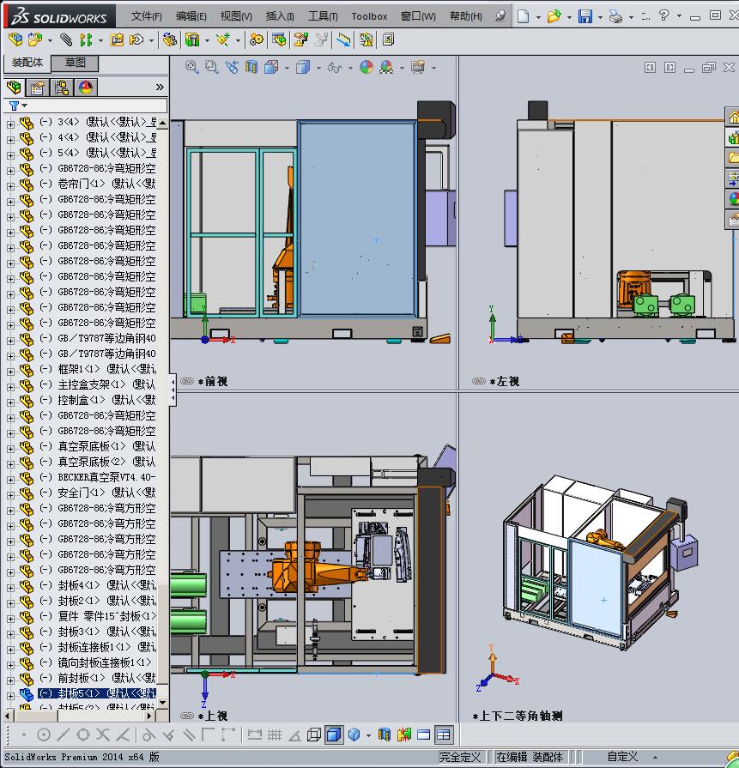This screenshot has height=768, width=739.
Task: Open the FeatureManager design tree tab
Action: [14, 88]
